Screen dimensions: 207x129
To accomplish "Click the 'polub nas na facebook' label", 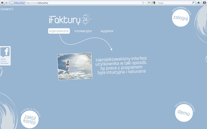I will pos(4,61).
